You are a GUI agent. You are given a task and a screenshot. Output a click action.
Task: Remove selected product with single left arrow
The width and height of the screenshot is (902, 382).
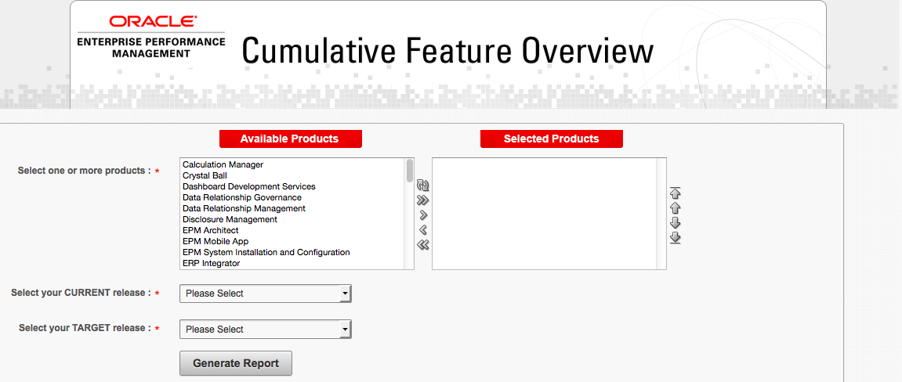click(x=423, y=230)
